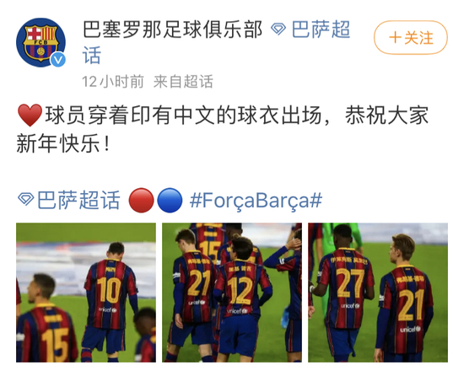This screenshot has width=464, height=371.
Task: Click the 12小时前 timestamp
Action: coord(113,81)
